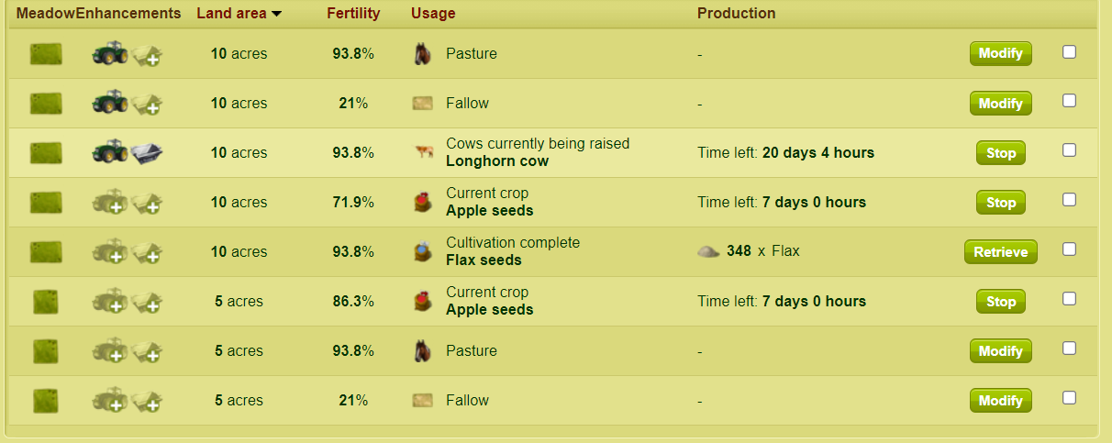Modify the 10-acre Pasture meadow

[1000, 54]
